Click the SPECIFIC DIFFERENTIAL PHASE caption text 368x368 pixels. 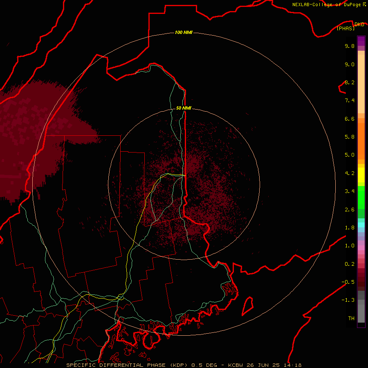[117, 365]
